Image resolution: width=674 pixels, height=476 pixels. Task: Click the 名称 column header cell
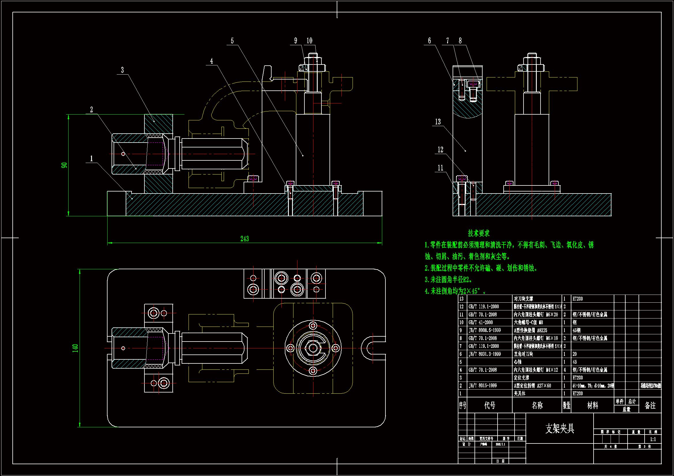(537, 405)
